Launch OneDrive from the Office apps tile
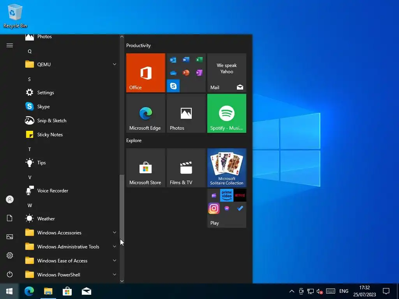This screenshot has width=399, height=299. pyautogui.click(x=173, y=73)
